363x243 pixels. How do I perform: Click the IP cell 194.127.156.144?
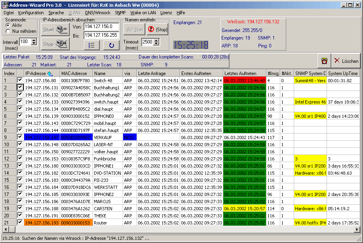tap(42, 130)
